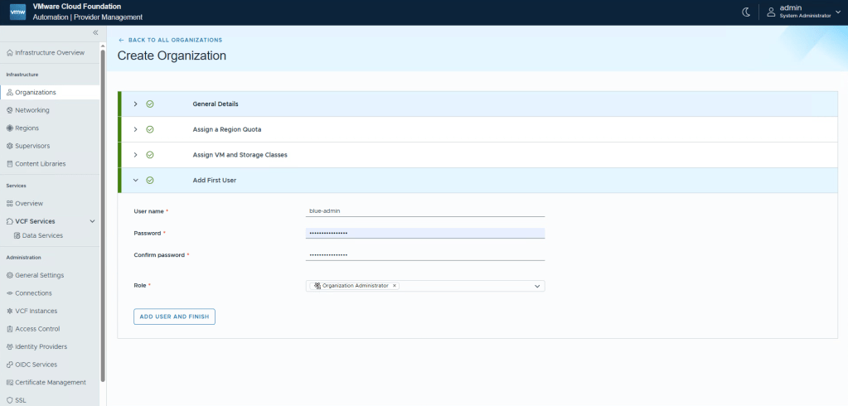Open Networking from the sidebar
The height and width of the screenshot is (406, 848).
(31, 110)
